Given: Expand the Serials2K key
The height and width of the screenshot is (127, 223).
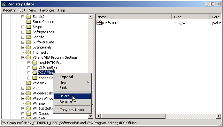Looking at the screenshot, I should (23, 17).
